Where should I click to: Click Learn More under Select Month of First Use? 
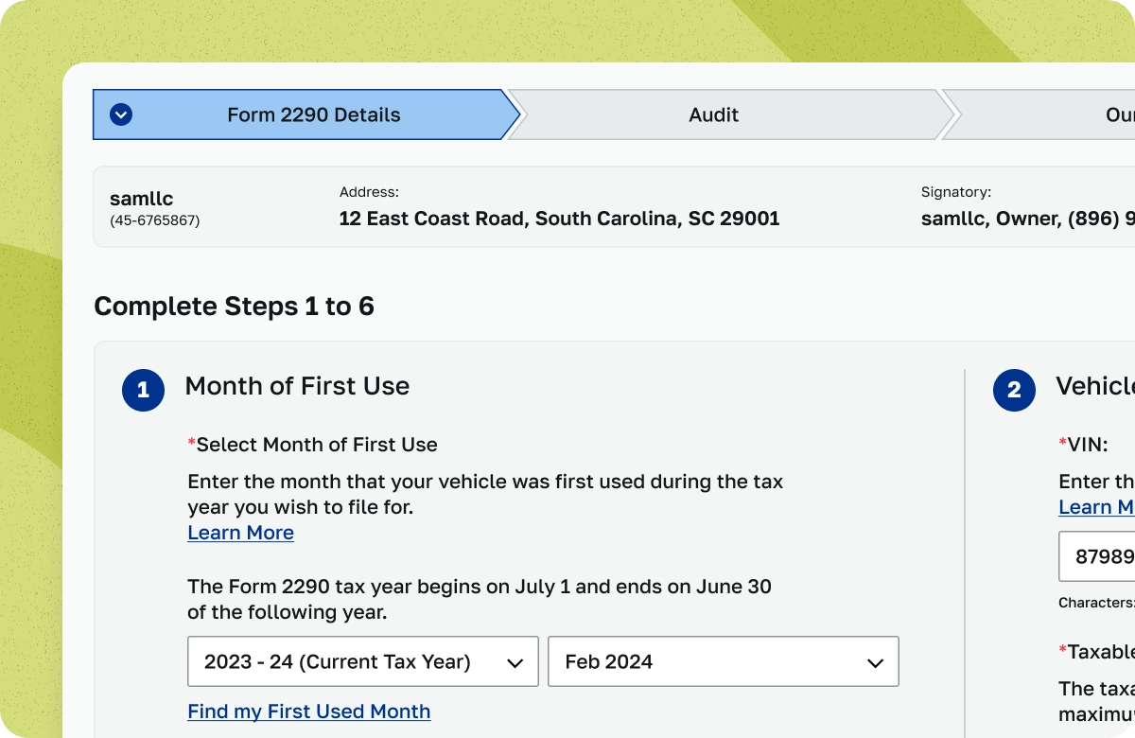click(240, 533)
